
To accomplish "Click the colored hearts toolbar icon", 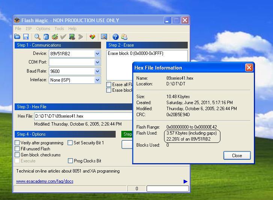I will 92,37.
